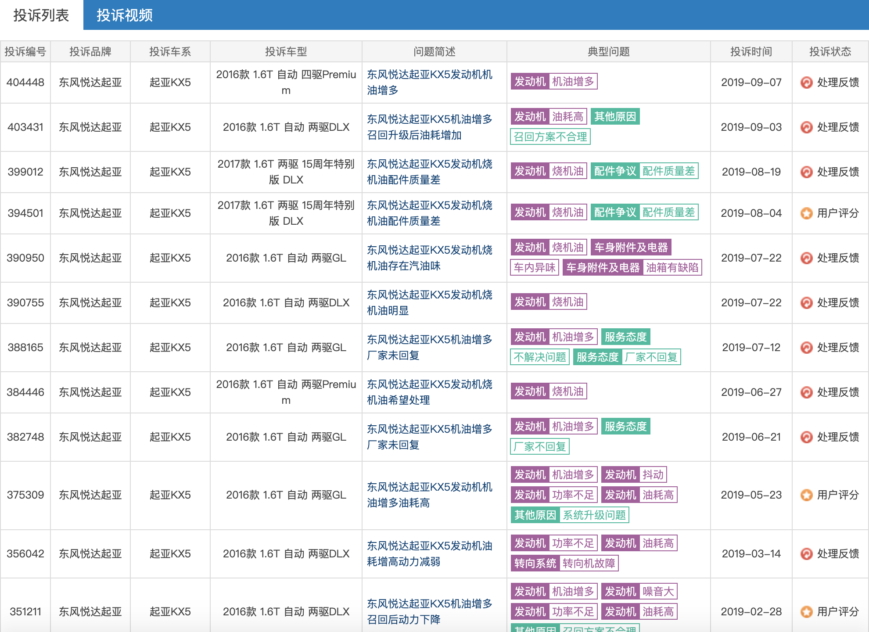This screenshot has width=869, height=632.
Task: Click the 配件质量差 tag in row 399012
Action: pos(668,171)
